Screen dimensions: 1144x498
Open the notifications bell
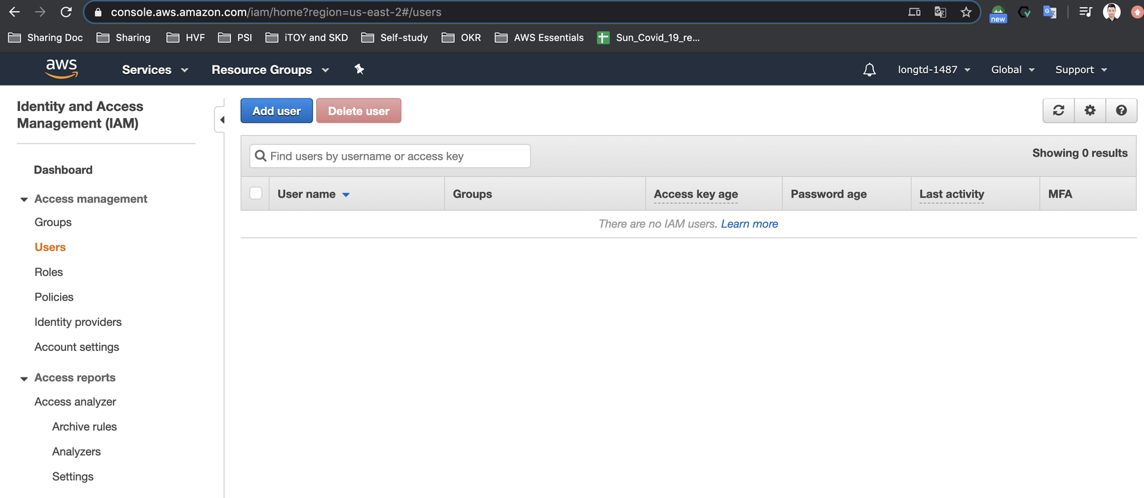[x=869, y=69]
